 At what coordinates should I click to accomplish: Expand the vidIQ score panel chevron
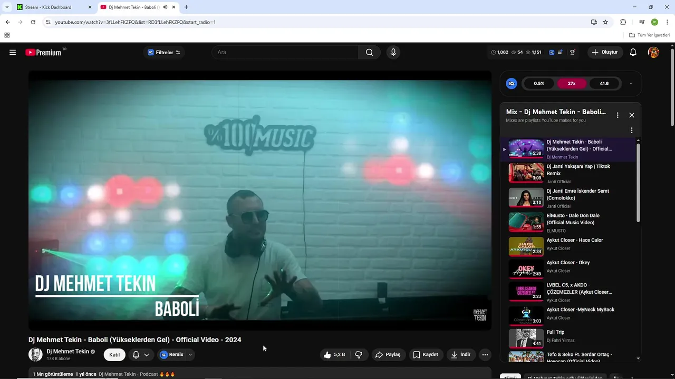(631, 83)
